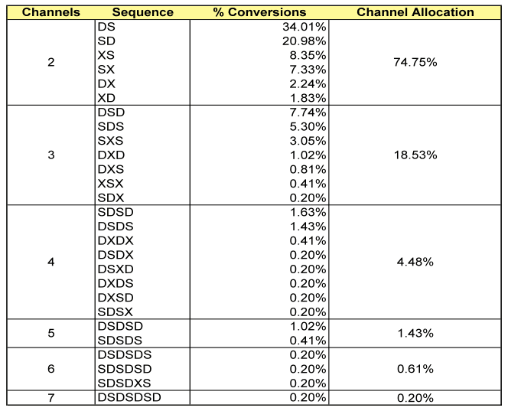This screenshot has height=411, width=508.
Task: Click the 74.75% channel allocation cell
Action: [x=415, y=62]
